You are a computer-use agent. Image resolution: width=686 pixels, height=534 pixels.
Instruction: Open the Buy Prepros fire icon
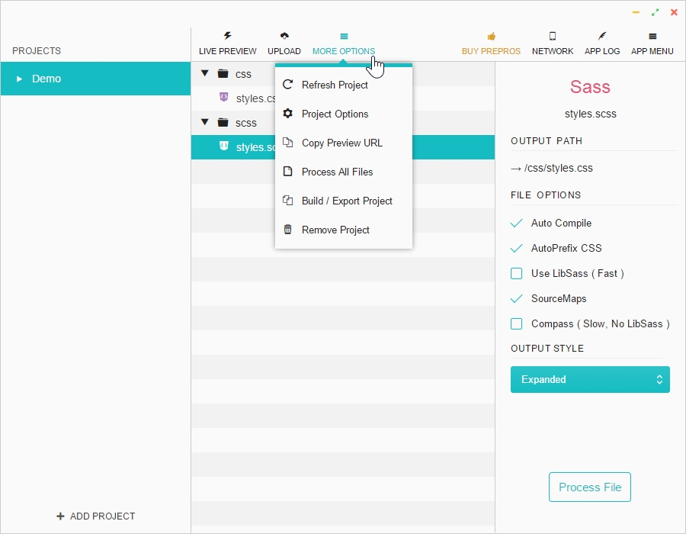(x=491, y=35)
